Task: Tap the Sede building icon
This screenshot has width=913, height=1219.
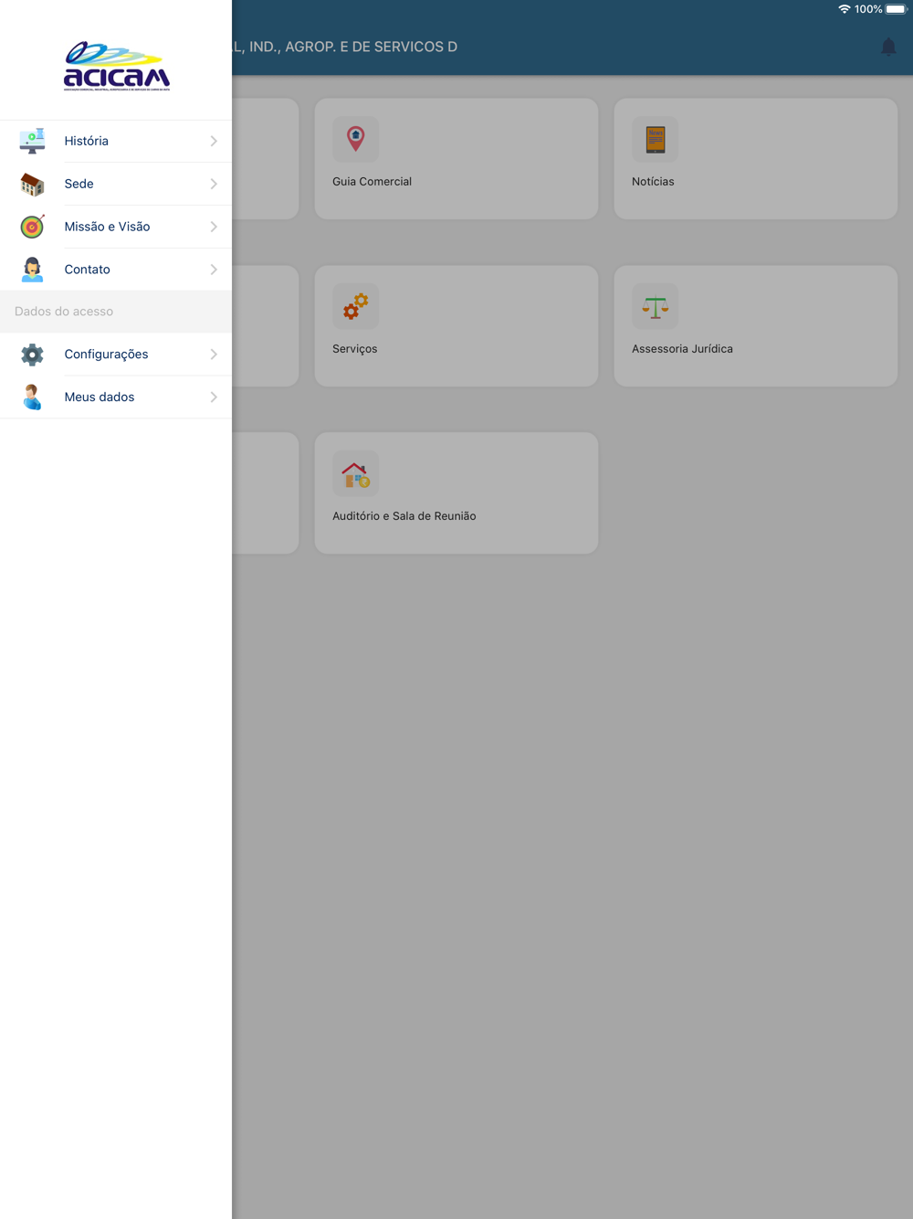Action: pyautogui.click(x=32, y=184)
